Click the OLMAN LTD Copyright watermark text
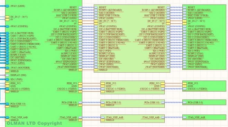Viewport: 228px width, 127px height. point(35,123)
